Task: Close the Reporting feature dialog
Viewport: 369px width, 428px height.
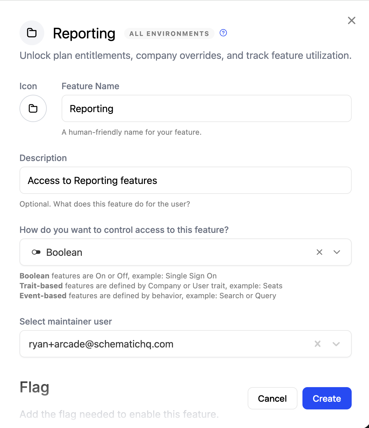Action: [351, 20]
